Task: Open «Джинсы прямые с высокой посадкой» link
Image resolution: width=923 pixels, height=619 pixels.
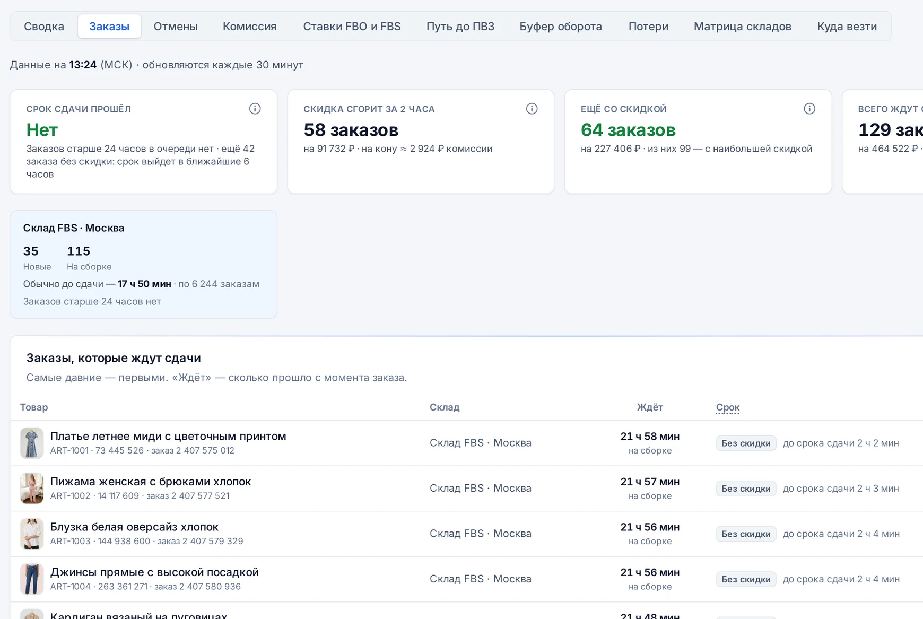Action: pyautogui.click(x=154, y=572)
